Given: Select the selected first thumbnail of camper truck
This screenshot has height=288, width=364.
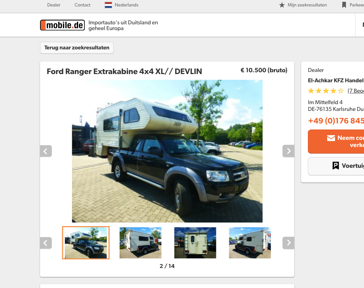Looking at the screenshot, I should [86, 243].
